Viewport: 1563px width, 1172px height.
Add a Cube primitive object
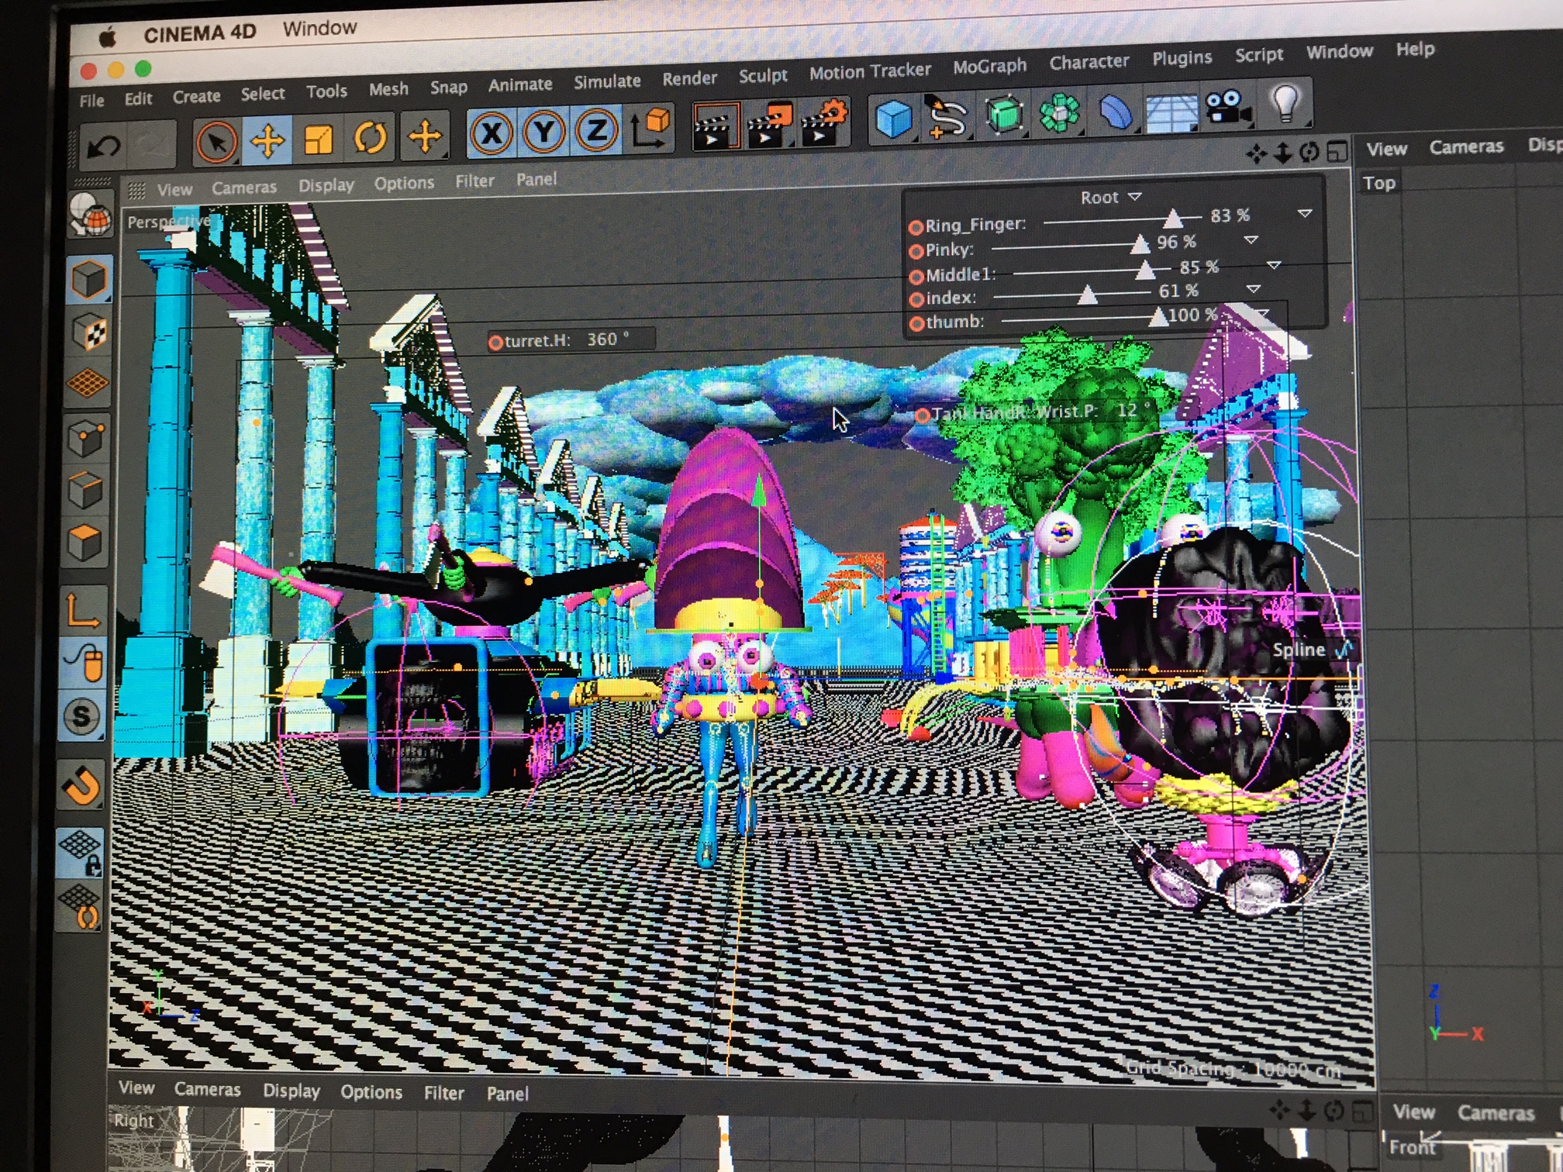coord(893,119)
